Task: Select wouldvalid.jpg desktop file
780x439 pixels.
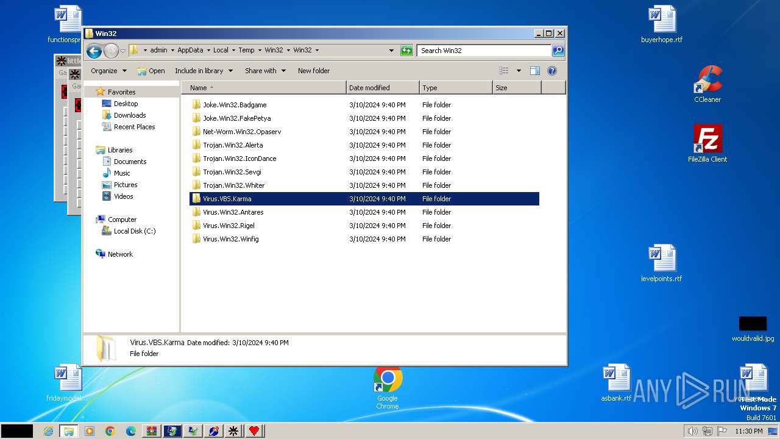Action: (x=753, y=329)
